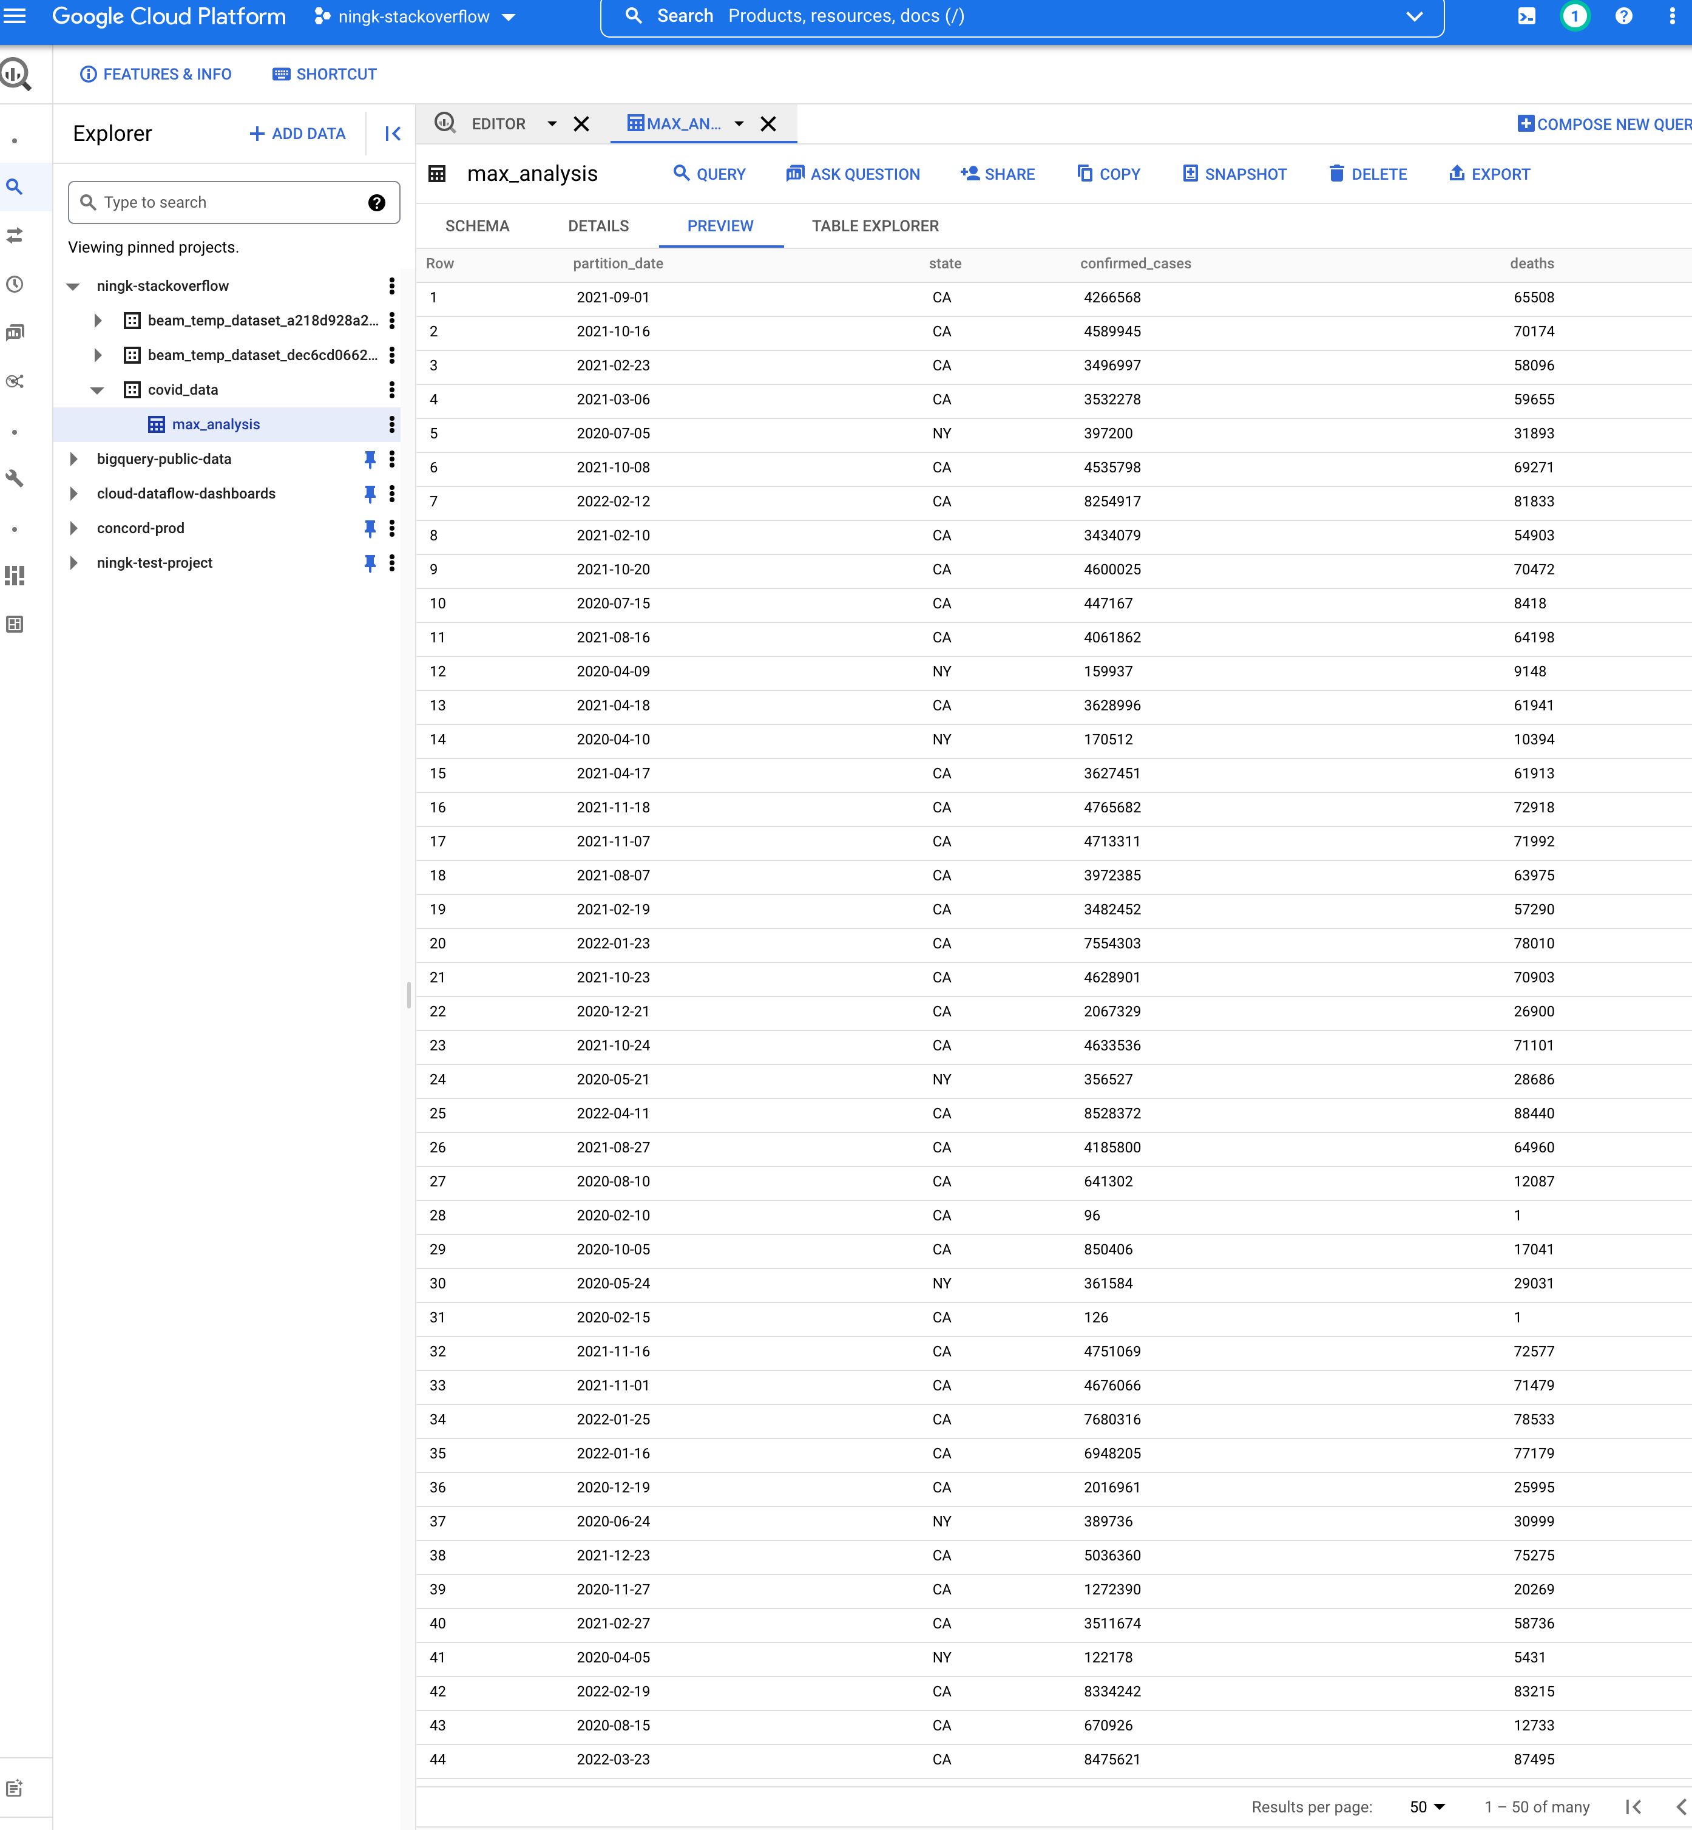The width and height of the screenshot is (1692, 1830).
Task: Open Scheduled queries via the clock icon
Action: click(x=16, y=284)
